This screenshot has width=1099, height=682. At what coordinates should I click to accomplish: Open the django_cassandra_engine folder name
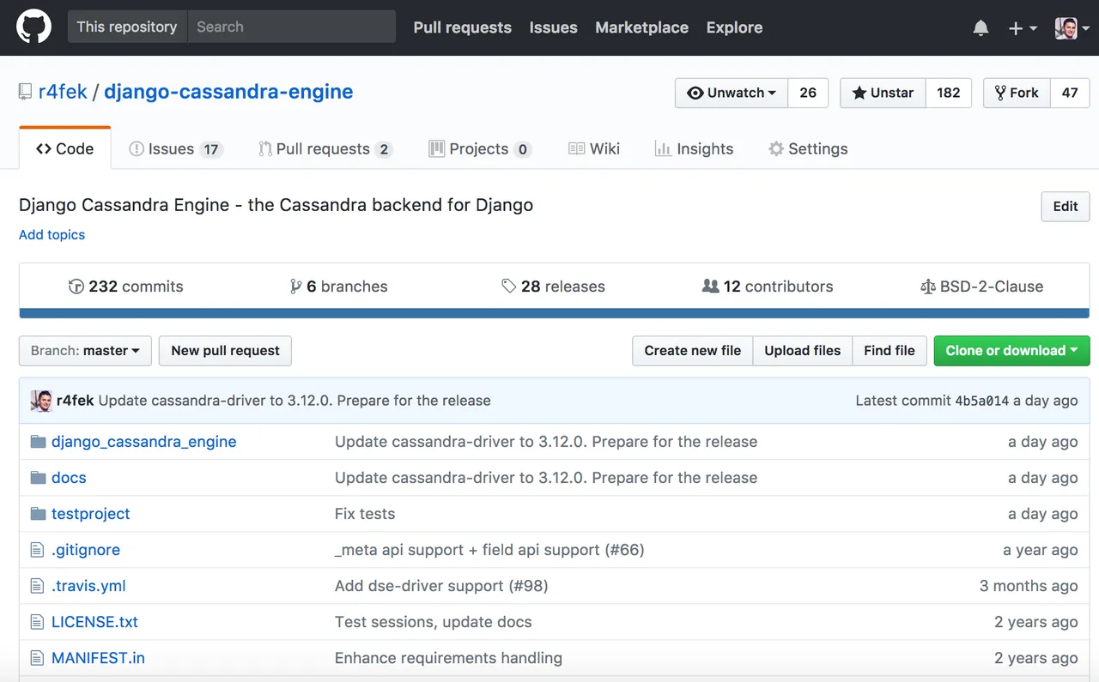coord(144,442)
